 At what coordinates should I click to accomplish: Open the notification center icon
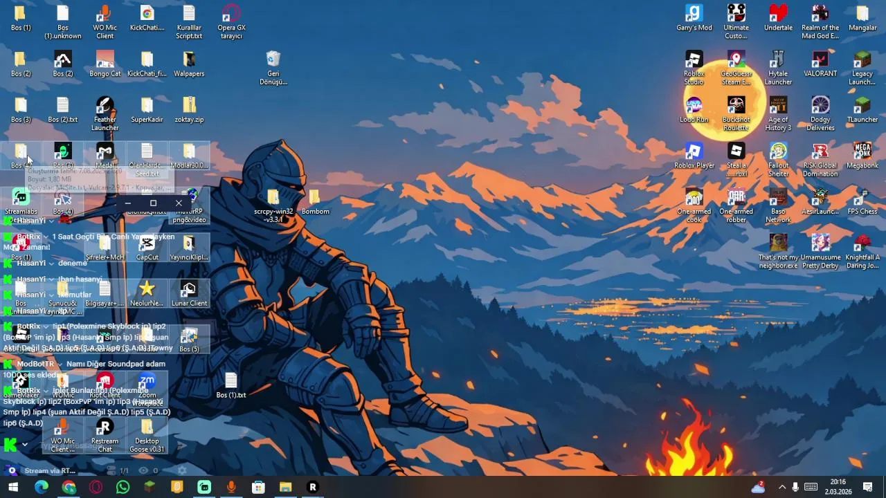867,487
